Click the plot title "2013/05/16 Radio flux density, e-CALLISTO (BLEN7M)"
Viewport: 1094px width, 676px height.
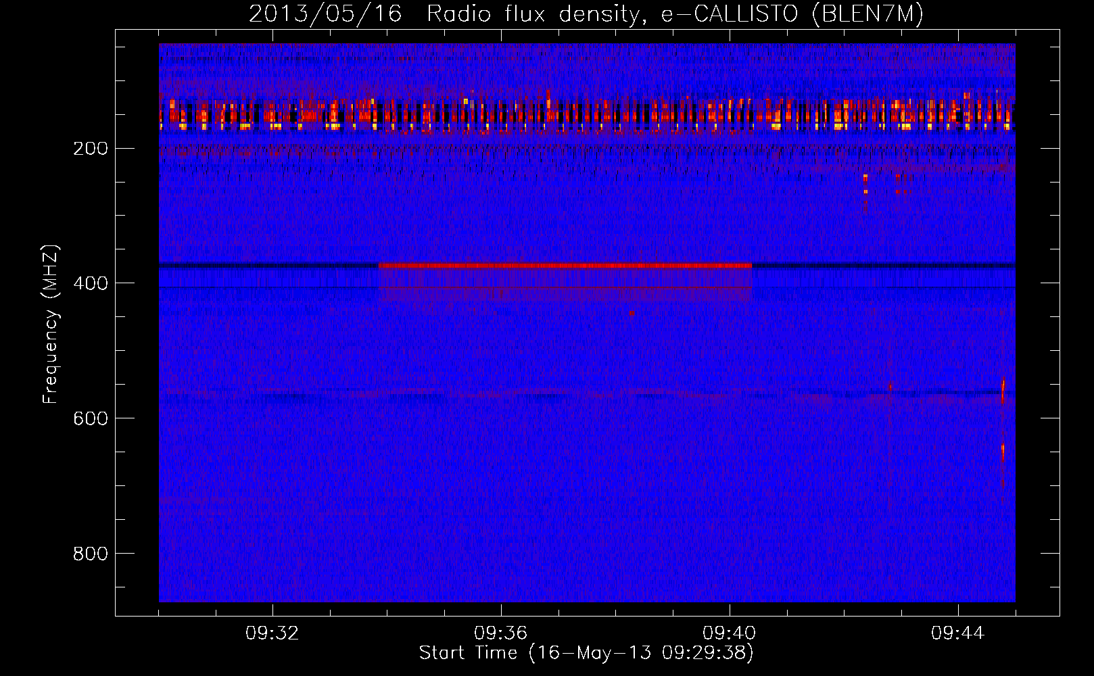586,14
